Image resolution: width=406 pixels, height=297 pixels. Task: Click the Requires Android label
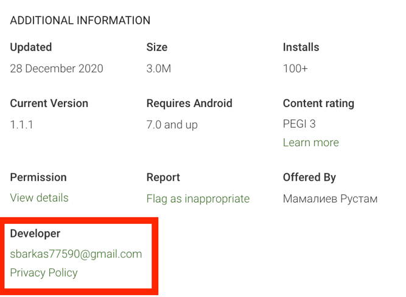click(x=189, y=103)
